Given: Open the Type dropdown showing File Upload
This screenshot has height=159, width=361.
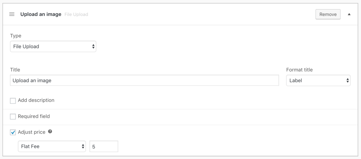Looking at the screenshot, I should click(53, 47).
